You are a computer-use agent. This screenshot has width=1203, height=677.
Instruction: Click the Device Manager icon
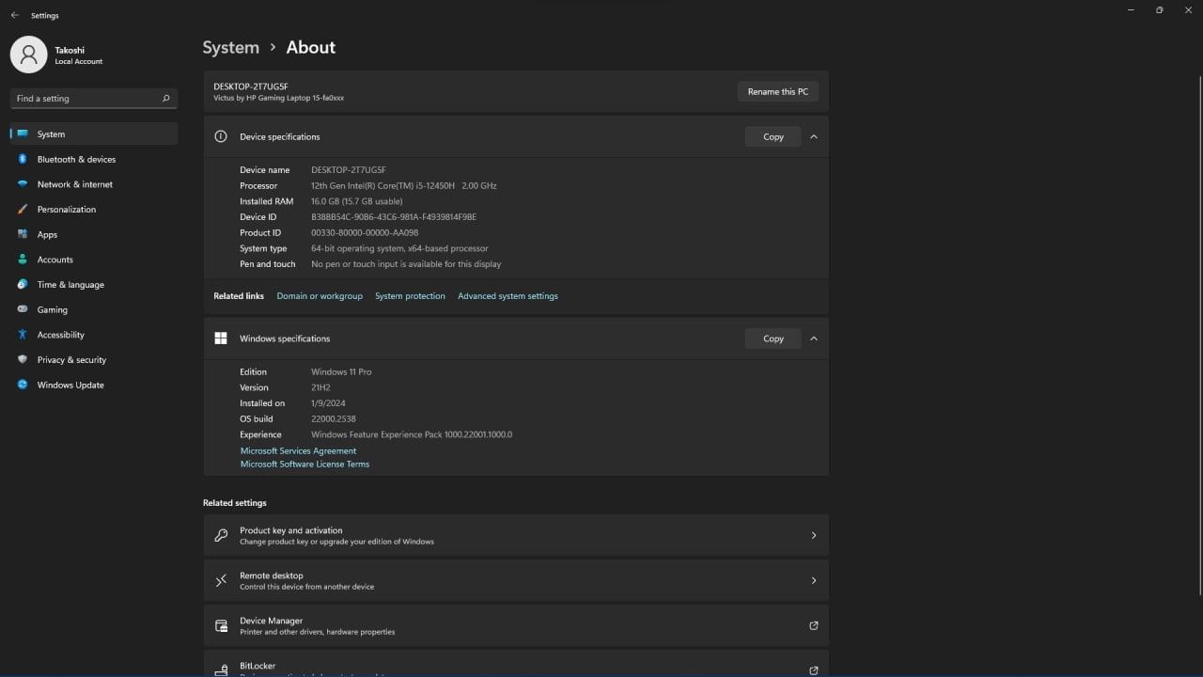(221, 625)
